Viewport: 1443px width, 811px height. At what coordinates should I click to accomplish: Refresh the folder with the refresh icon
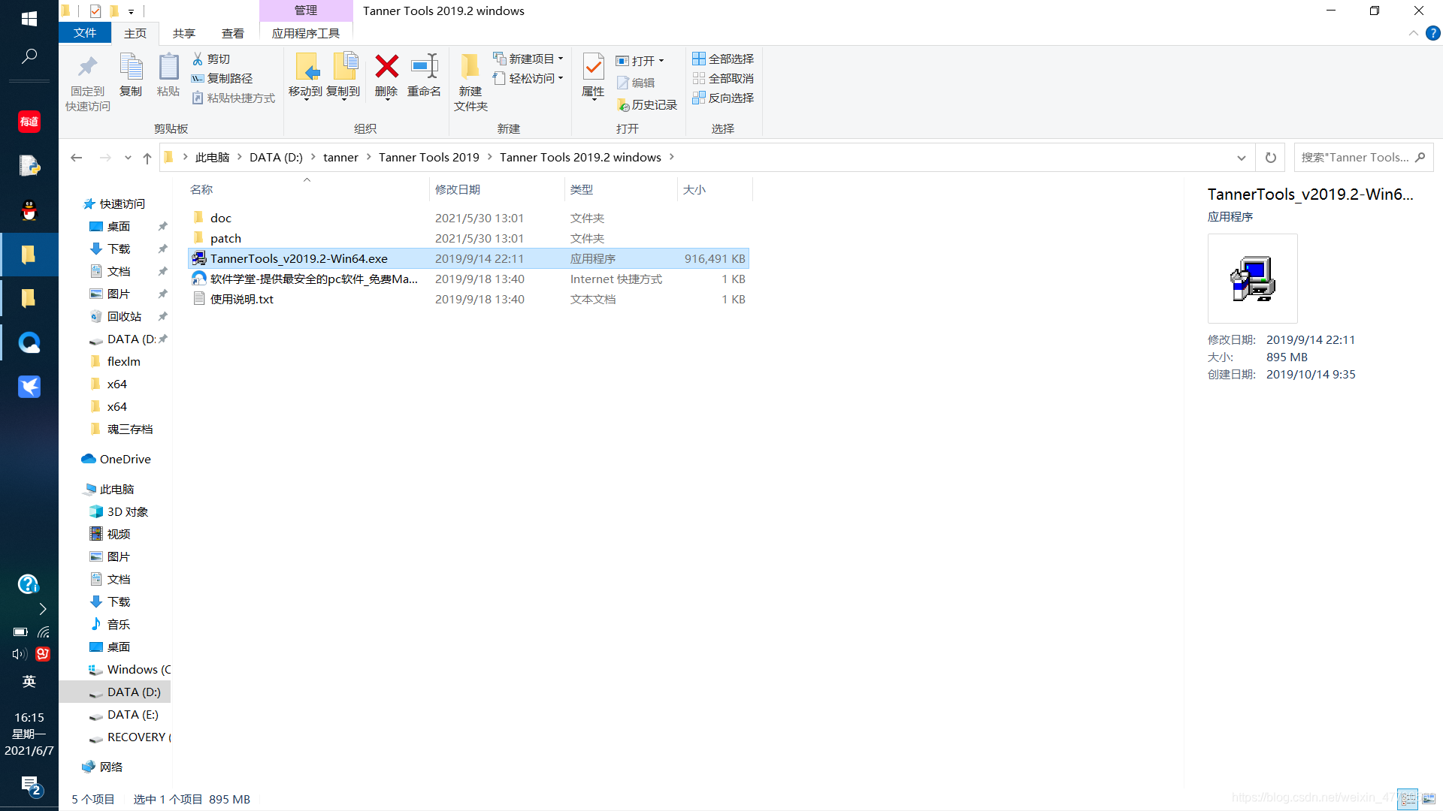tap(1270, 157)
